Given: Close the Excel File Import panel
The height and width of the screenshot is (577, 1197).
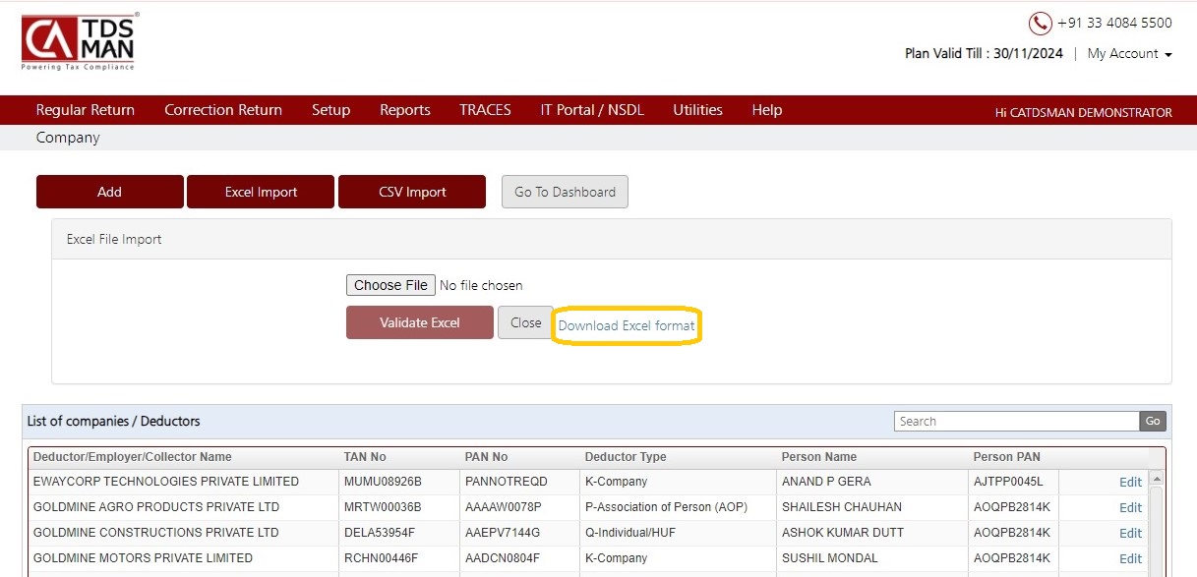Looking at the screenshot, I should click(x=525, y=322).
